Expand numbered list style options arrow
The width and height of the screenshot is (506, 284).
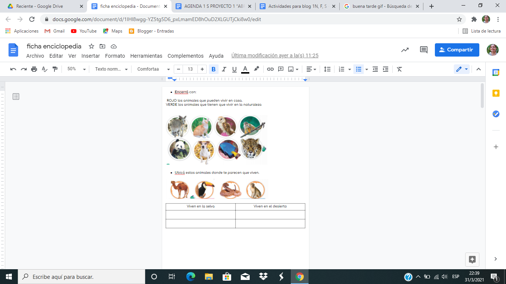[x=350, y=69]
